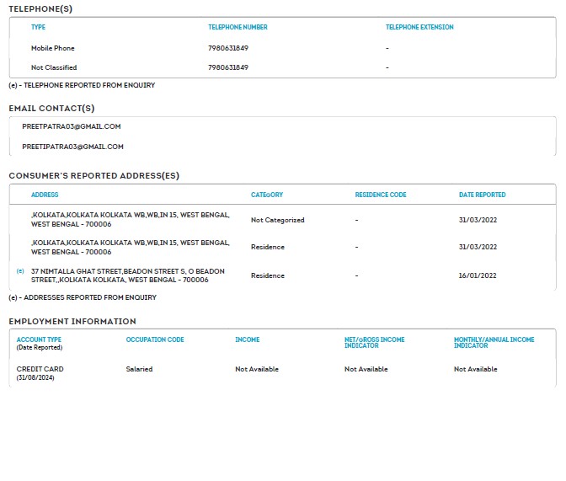Click the Salaried occupation value
The image size is (566, 481).
(139, 369)
